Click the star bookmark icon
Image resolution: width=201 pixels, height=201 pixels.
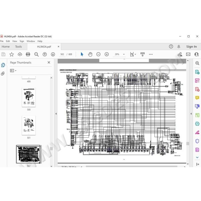11,54
